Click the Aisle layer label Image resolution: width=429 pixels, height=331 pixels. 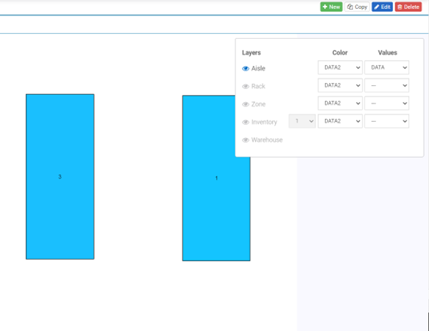(258, 68)
